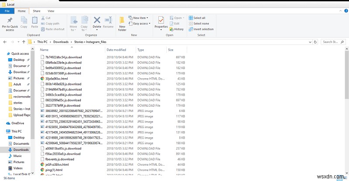
Task: Open the Easy access dropdown
Action: (x=139, y=24)
